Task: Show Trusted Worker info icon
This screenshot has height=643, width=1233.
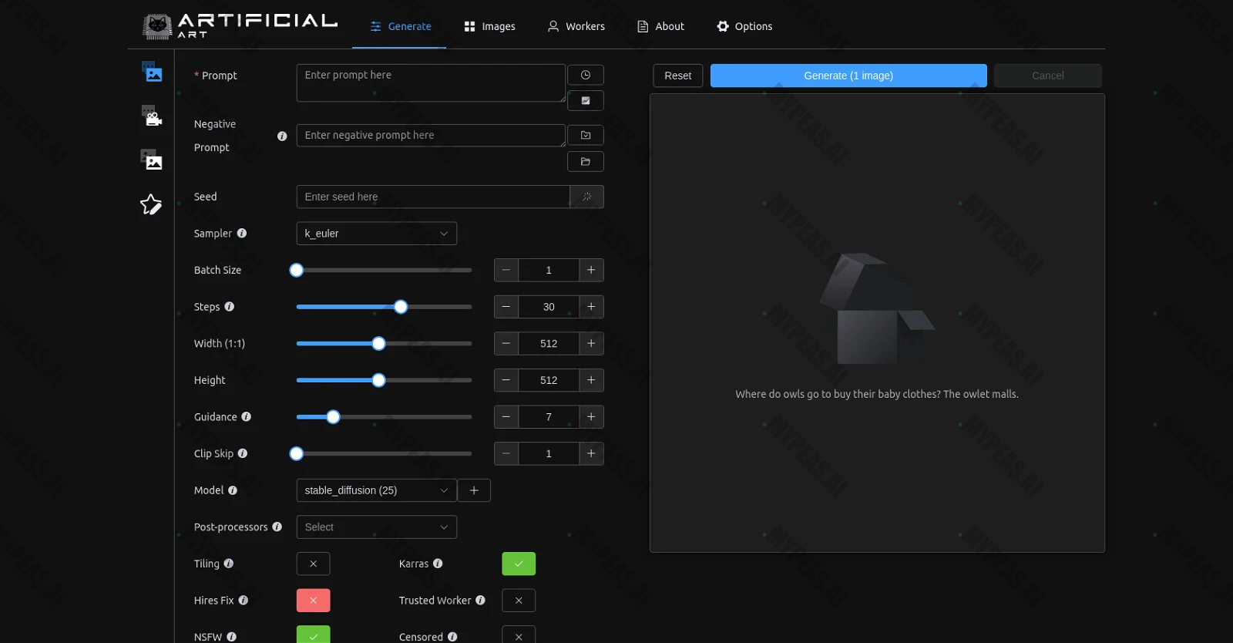Action: pos(480,601)
